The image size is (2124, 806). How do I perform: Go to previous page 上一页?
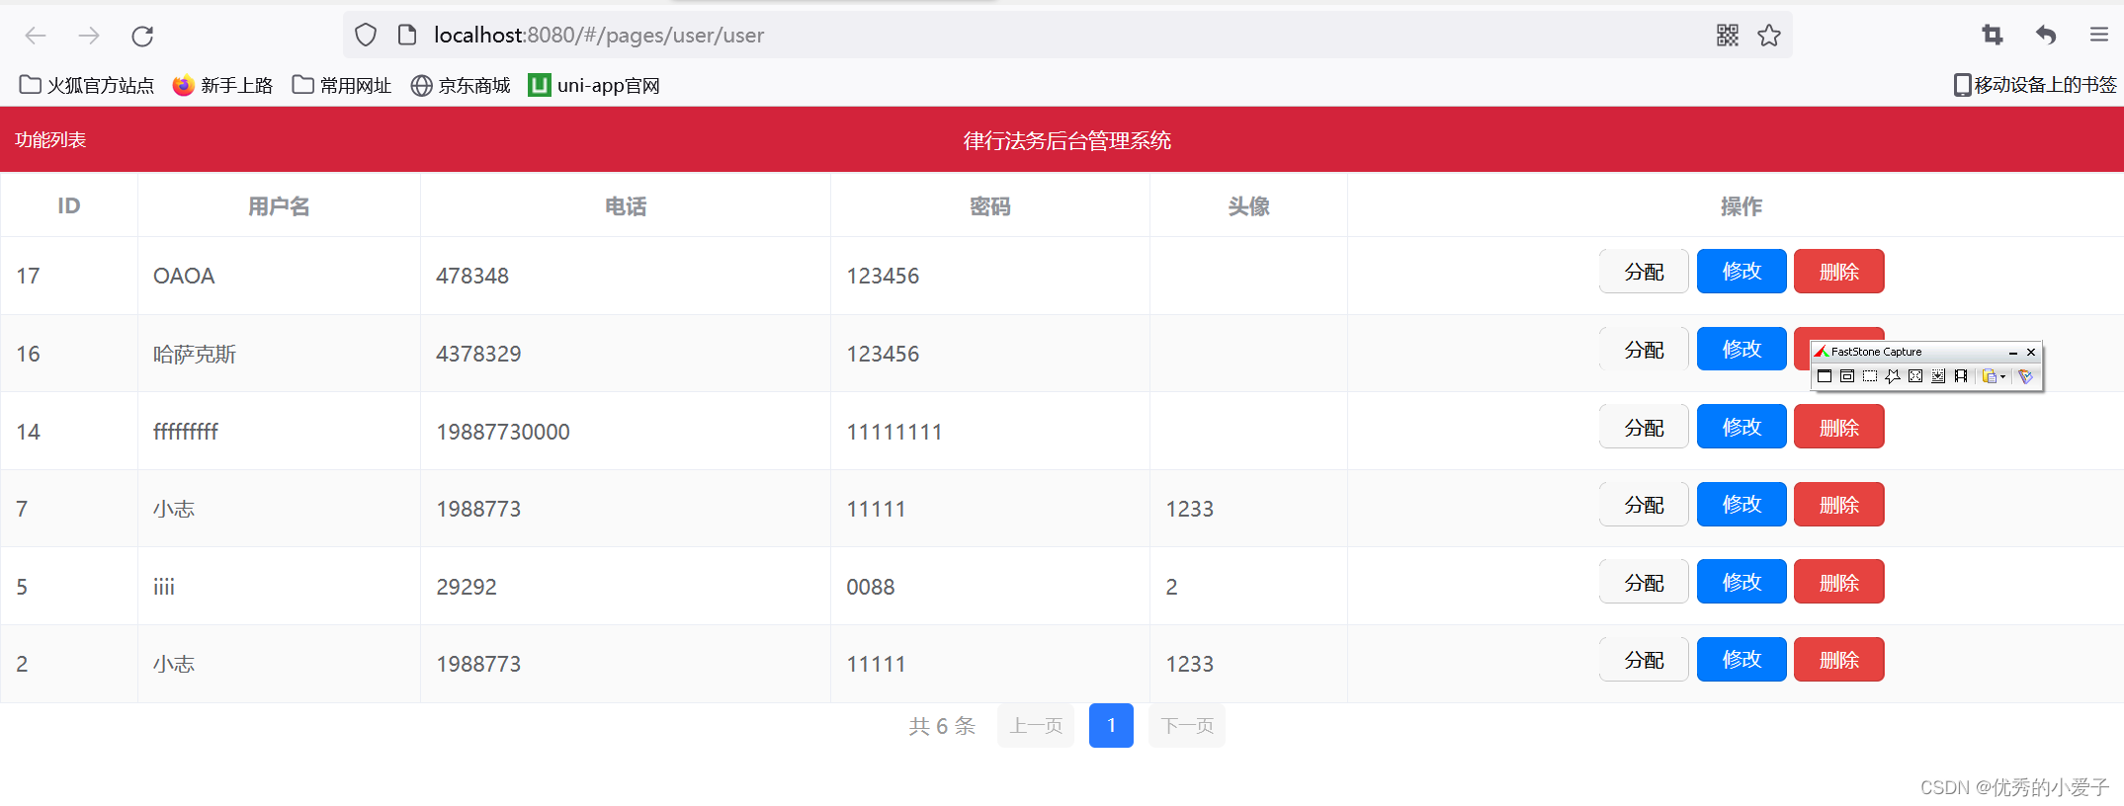point(1036,726)
